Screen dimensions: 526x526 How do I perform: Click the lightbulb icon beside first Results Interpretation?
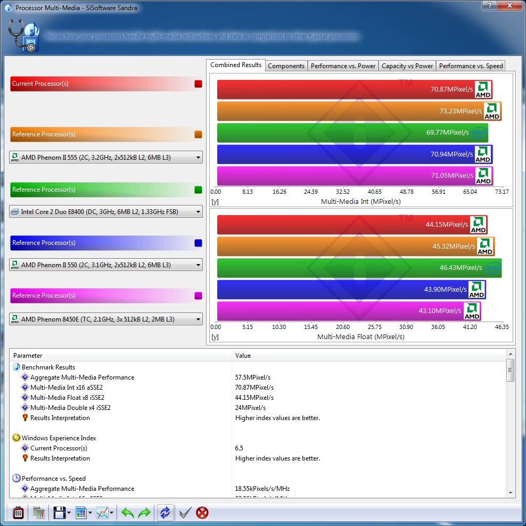pos(25,417)
